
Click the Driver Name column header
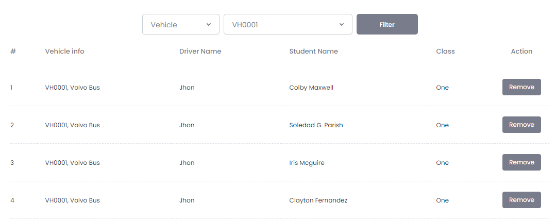point(200,52)
